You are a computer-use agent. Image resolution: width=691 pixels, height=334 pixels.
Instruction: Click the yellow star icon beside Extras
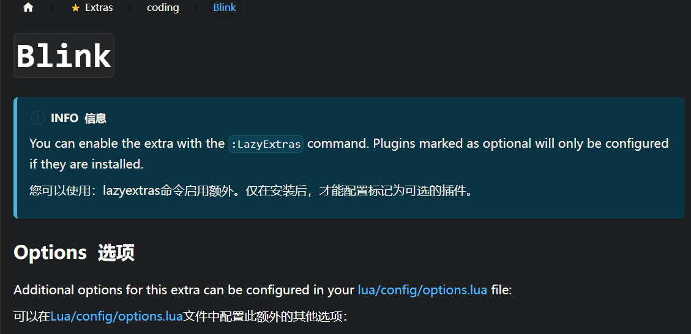pyautogui.click(x=75, y=8)
